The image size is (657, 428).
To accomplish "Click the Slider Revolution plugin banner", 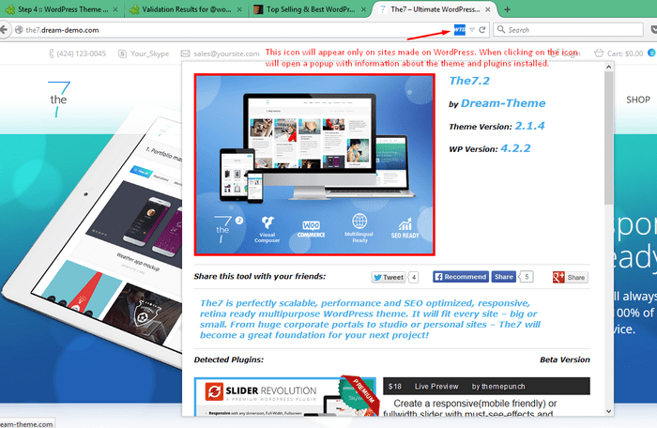I will click(x=287, y=397).
